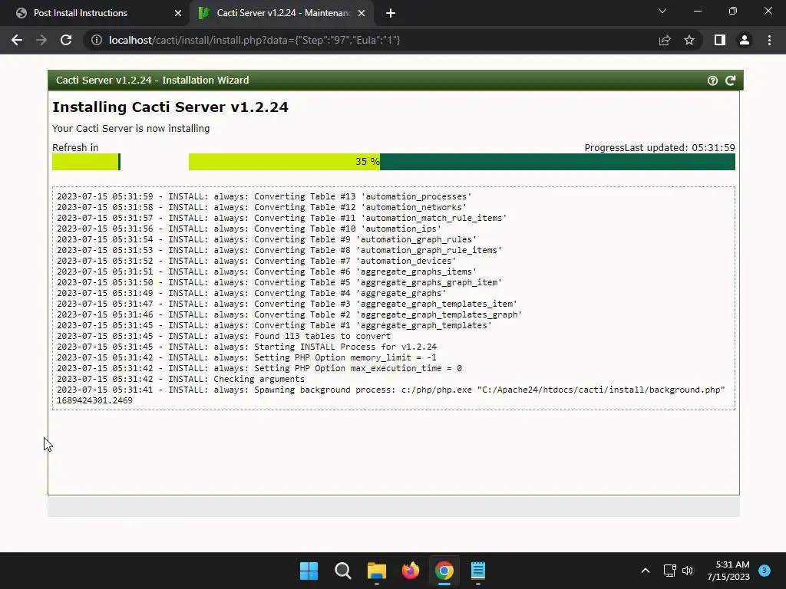Open the Notepad taskbar icon
This screenshot has height=589, width=786.
click(477, 571)
